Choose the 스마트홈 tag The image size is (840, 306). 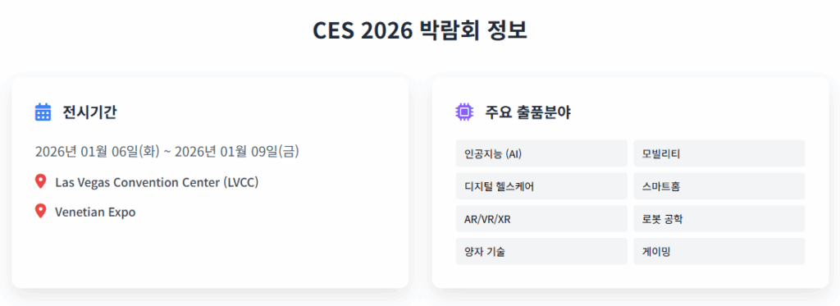tap(719, 186)
